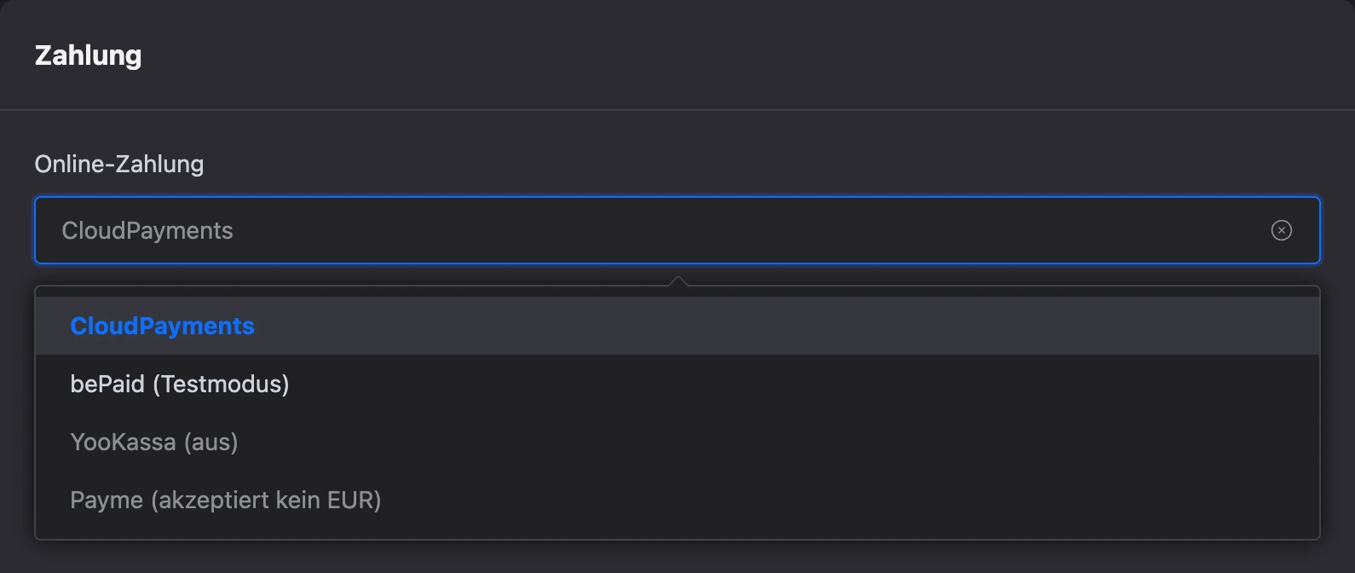Click the divider below the Zahlung header

click(677, 110)
